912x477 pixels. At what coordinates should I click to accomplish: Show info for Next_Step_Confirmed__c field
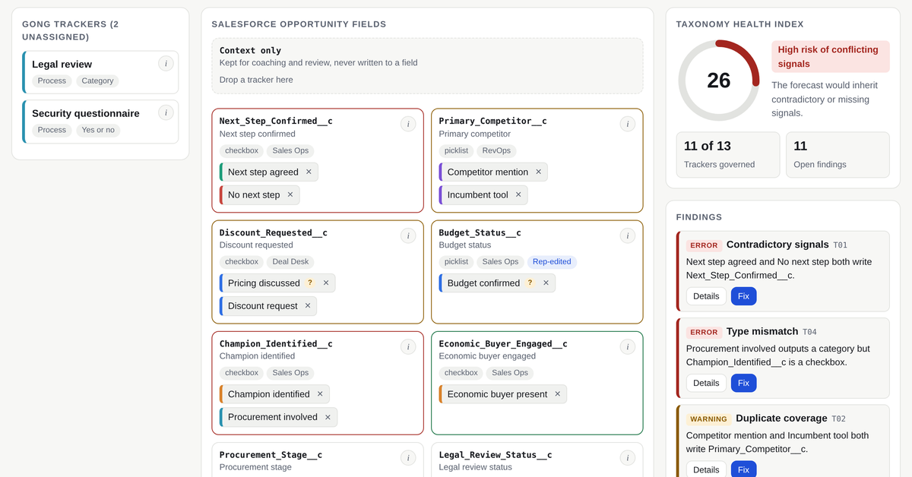(408, 125)
